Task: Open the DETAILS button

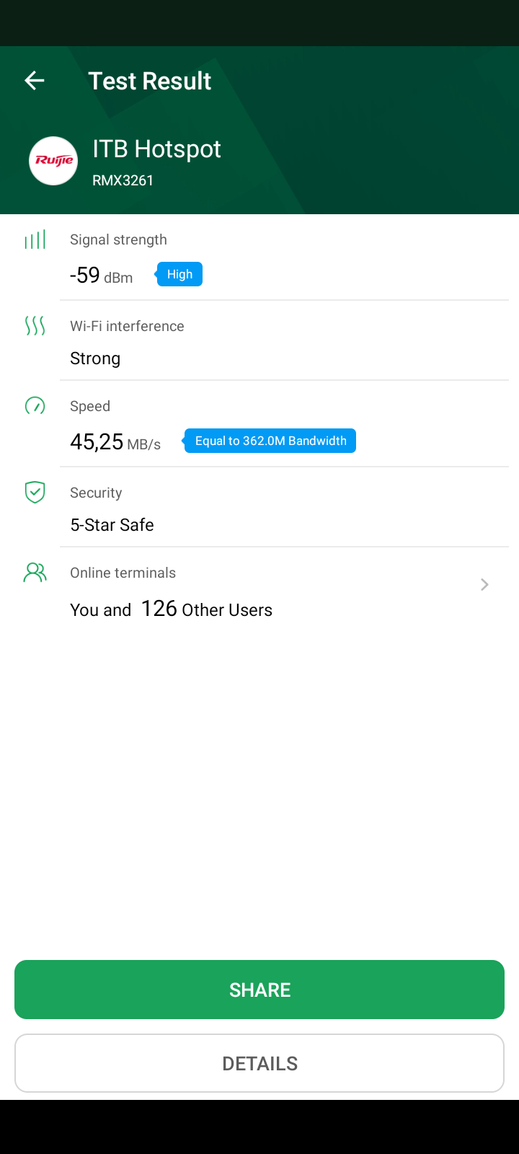Action: coord(259,1063)
